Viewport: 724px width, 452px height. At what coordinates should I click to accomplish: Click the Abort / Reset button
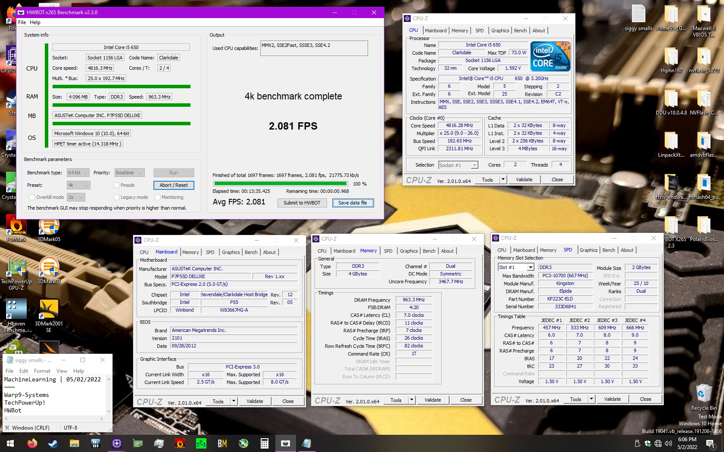(174, 185)
